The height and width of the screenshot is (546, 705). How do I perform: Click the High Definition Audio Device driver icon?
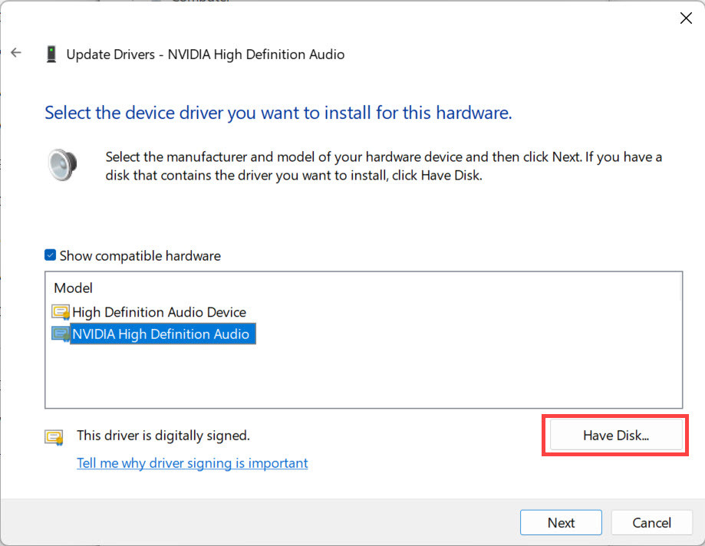(x=61, y=312)
